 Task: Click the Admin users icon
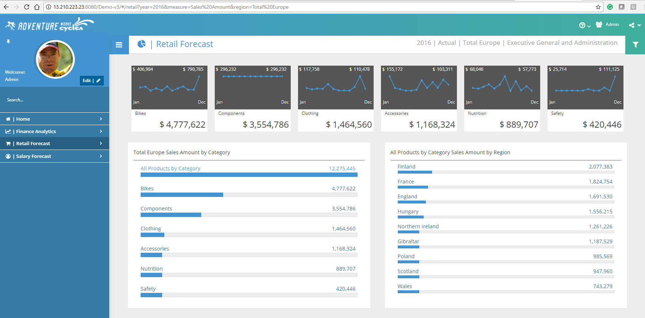599,24
